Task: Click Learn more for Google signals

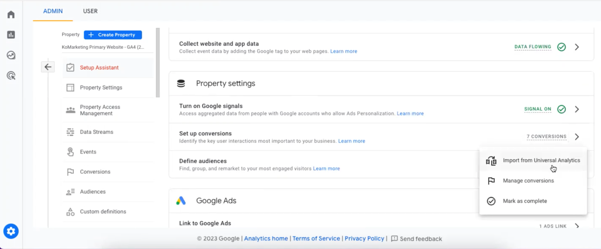Action: 410,114
